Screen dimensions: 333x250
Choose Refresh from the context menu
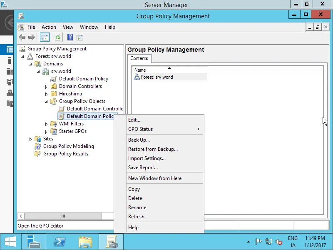coord(165,216)
